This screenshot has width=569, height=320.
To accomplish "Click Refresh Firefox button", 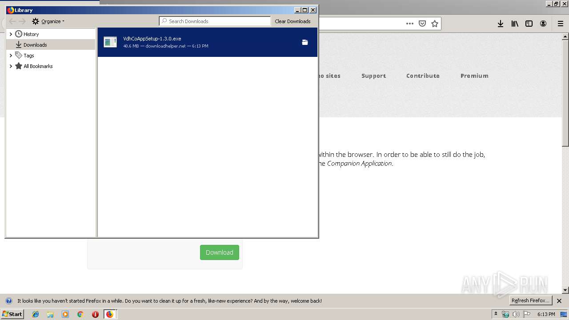I will tap(530, 300).
